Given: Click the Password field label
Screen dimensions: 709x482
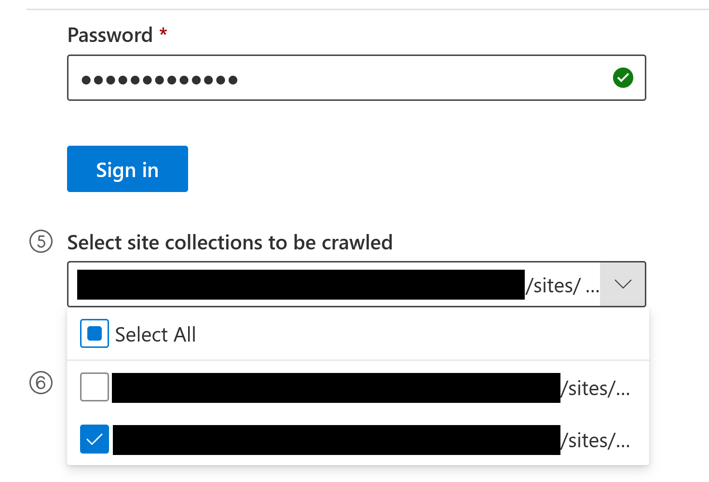Looking at the screenshot, I should tap(110, 35).
